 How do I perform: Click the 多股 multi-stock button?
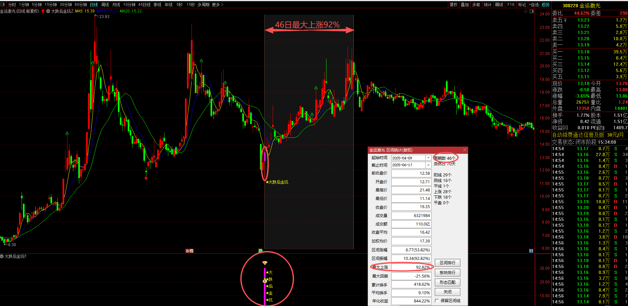(476, 5)
